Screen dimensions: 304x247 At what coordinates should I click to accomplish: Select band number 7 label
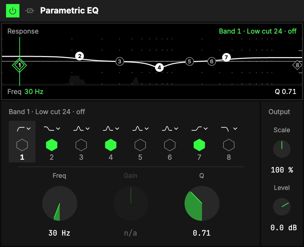tap(199, 157)
